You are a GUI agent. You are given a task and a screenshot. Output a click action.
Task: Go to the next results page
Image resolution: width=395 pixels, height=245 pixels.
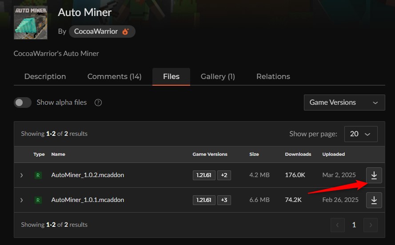click(x=370, y=225)
